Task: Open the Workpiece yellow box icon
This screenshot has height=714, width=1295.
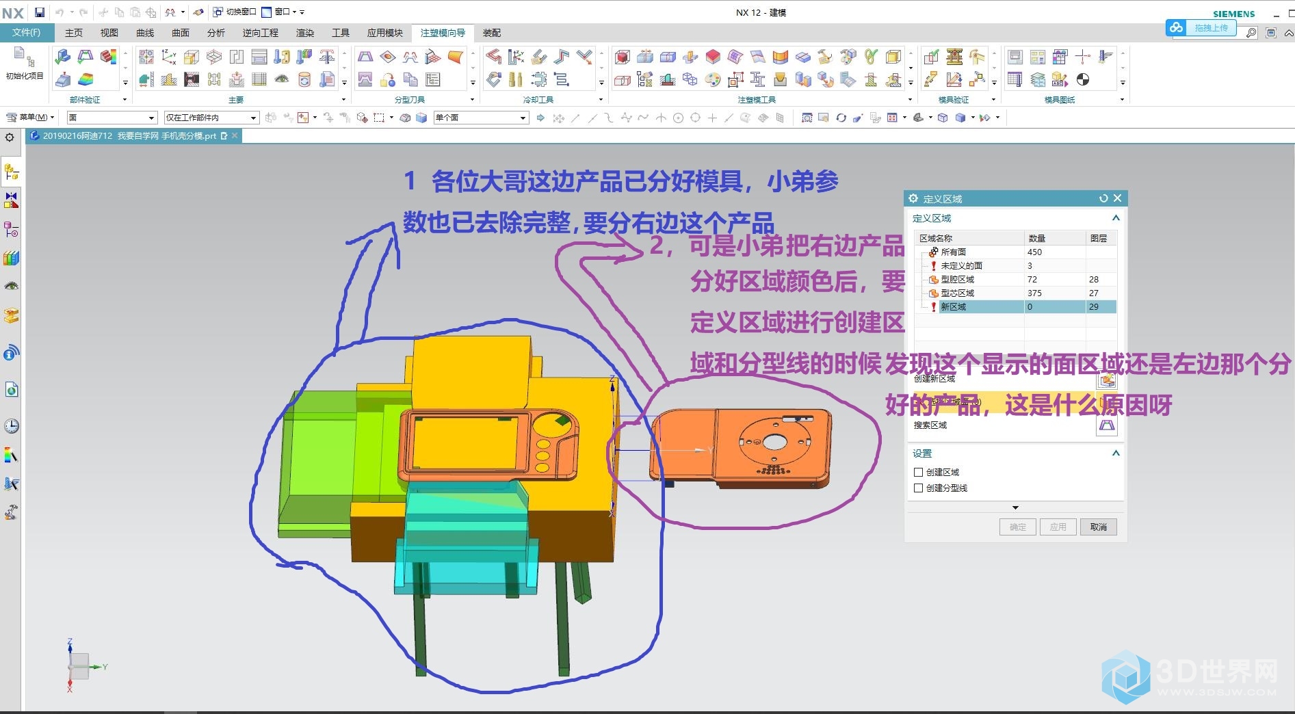Action: click(192, 57)
